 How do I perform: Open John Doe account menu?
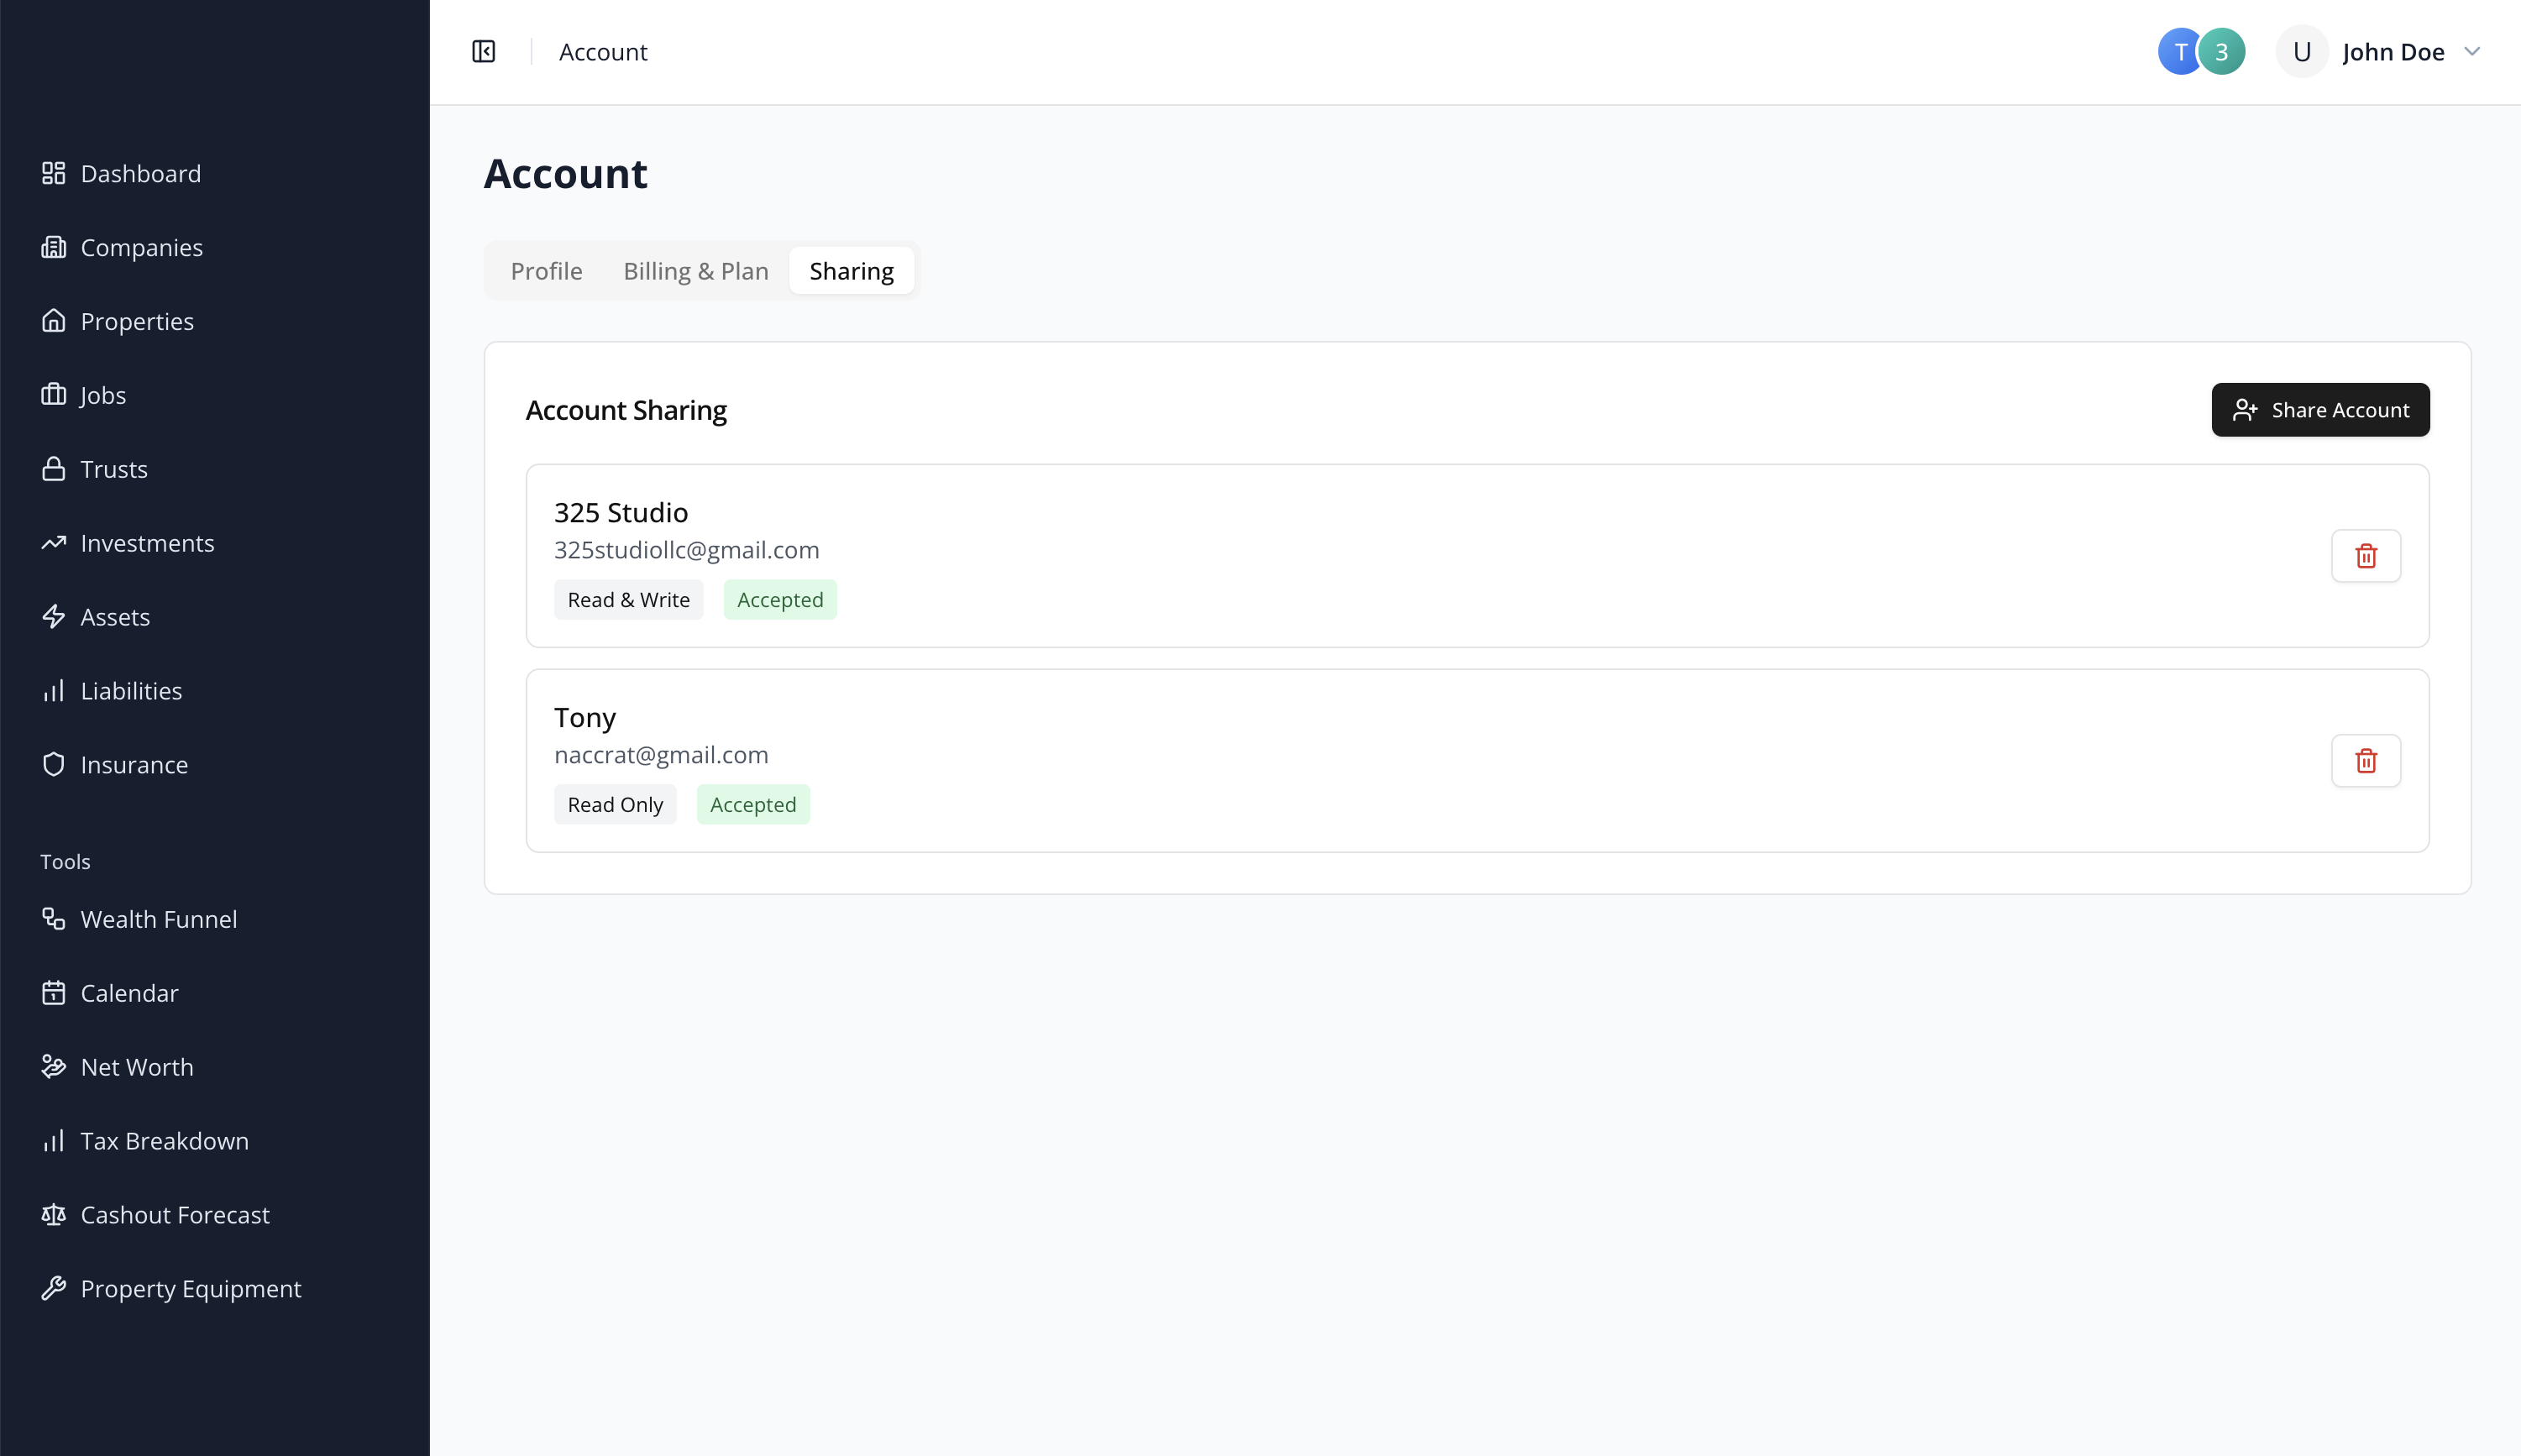tap(2379, 51)
